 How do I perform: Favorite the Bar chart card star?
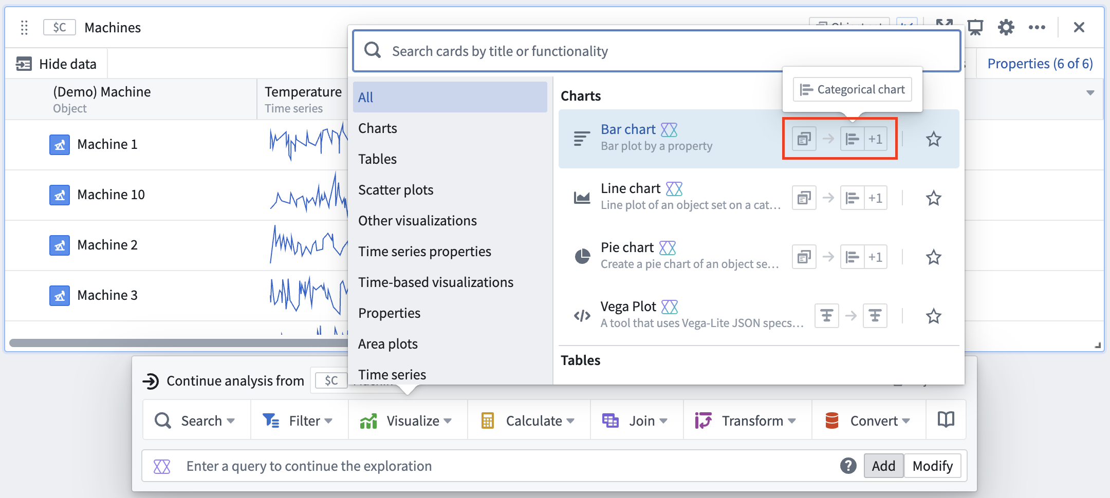933,139
